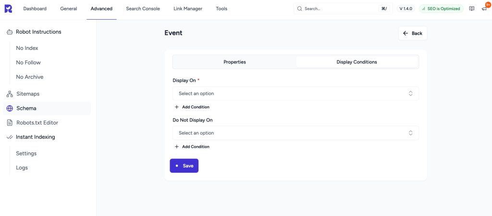492x216 pixels.
Task: Click the Schema globe icon
Action: 10,108
